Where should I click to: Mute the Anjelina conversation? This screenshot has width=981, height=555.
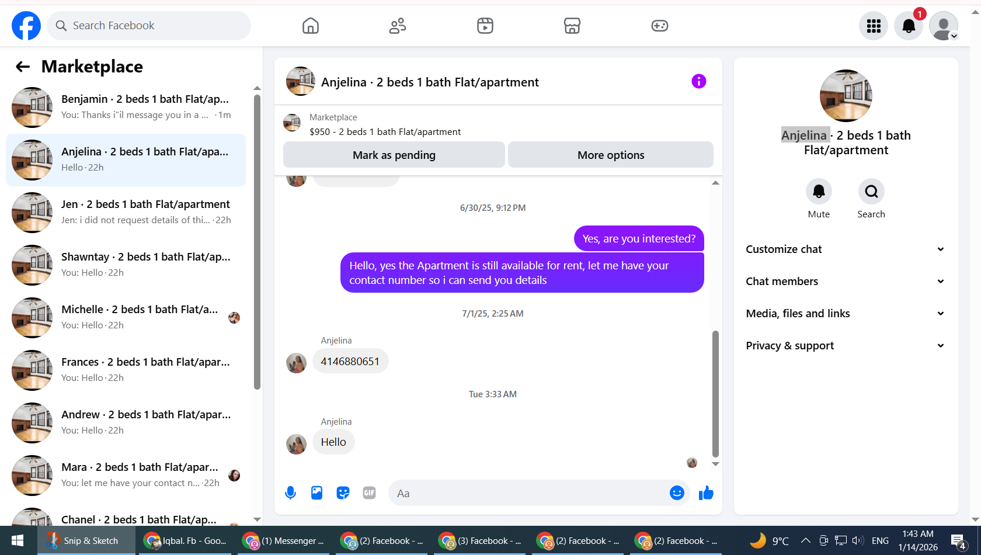tap(819, 192)
